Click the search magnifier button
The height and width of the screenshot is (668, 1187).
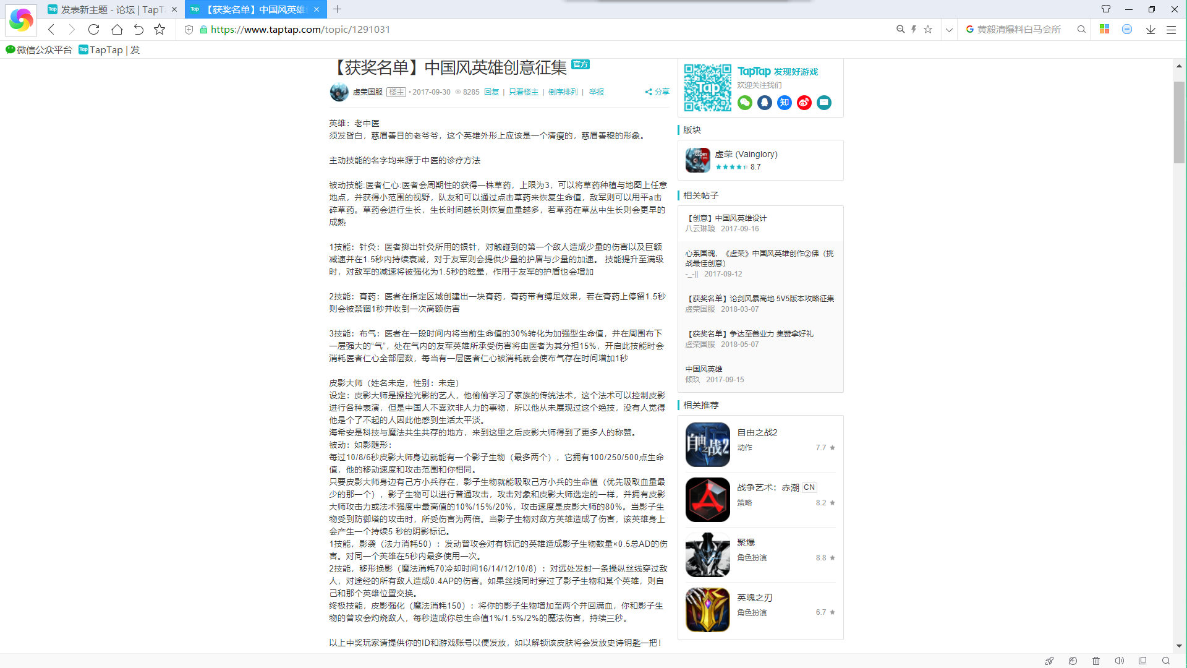coord(1081,29)
